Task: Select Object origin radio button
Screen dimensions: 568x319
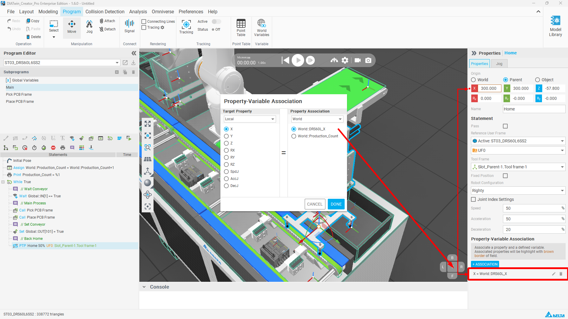Action: 538,80
